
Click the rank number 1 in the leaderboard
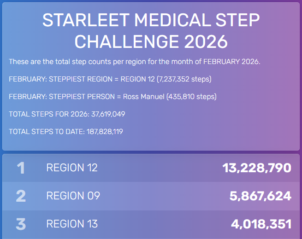[x=20, y=168]
